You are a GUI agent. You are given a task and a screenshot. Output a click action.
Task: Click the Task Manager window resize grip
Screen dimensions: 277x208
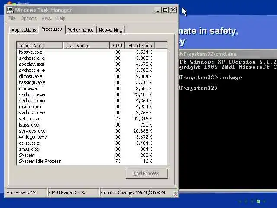[x=175, y=194]
